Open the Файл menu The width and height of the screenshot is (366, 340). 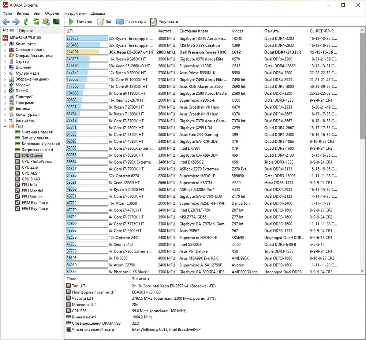click(7, 13)
